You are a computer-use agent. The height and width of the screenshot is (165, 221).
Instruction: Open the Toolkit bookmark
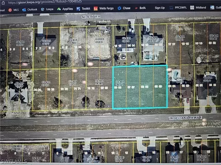tap(83, 9)
